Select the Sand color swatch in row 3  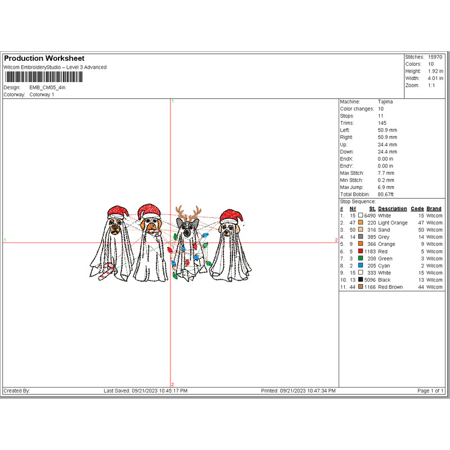tap(361, 230)
